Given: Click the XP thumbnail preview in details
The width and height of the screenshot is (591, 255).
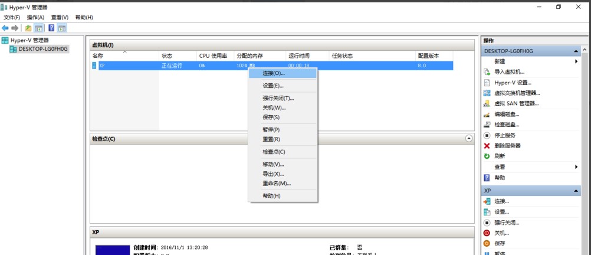Looking at the screenshot, I should pyautogui.click(x=112, y=250).
